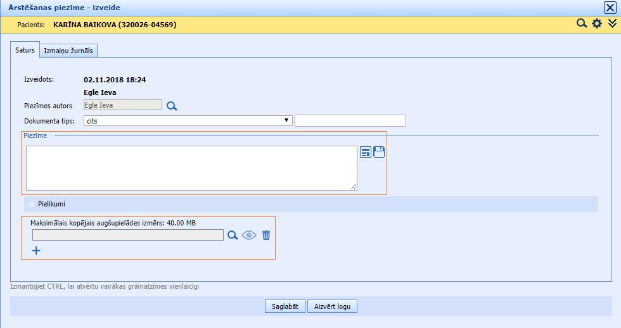621x328 pixels.
Task: Click the text field beside Dokumenta tips
Action: [350, 120]
